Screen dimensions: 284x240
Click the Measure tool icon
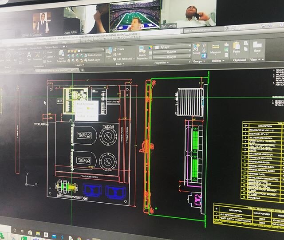(x=215, y=48)
